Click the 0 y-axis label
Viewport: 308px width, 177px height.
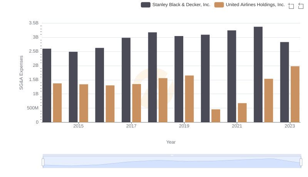(x=37, y=122)
